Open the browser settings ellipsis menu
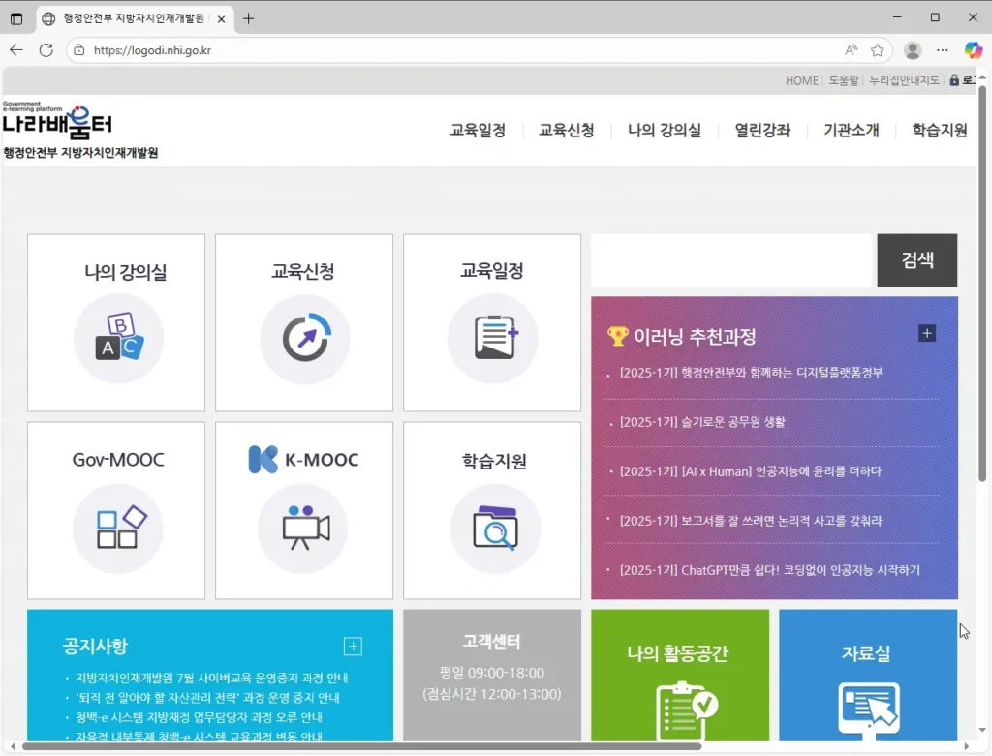The width and height of the screenshot is (992, 756). pos(943,50)
